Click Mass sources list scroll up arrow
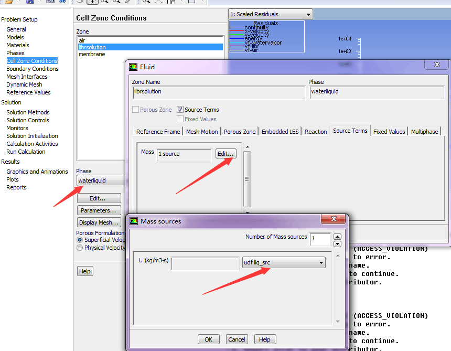 (x=338, y=256)
